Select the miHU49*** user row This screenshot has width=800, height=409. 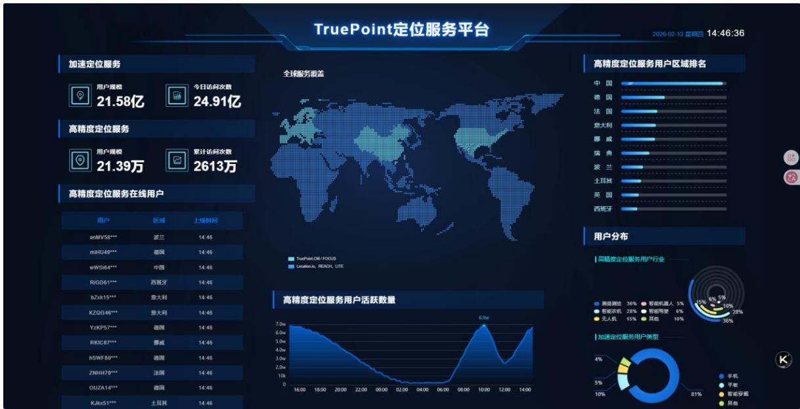point(152,252)
